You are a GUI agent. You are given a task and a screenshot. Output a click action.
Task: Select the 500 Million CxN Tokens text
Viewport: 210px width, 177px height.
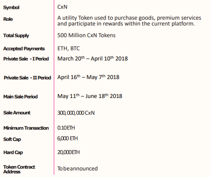86,35
